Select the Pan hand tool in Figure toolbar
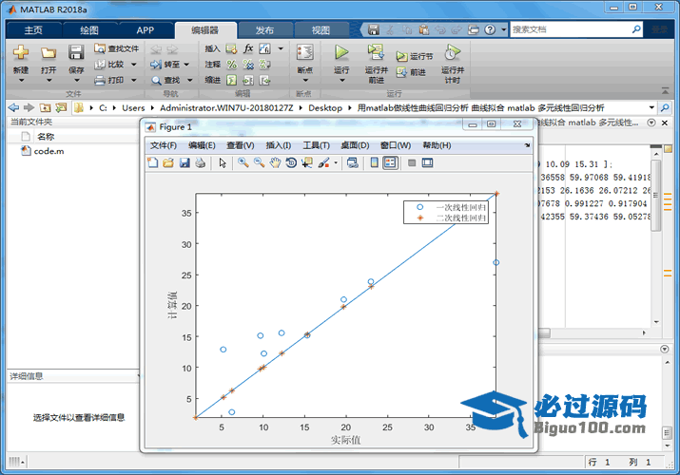 [x=275, y=163]
